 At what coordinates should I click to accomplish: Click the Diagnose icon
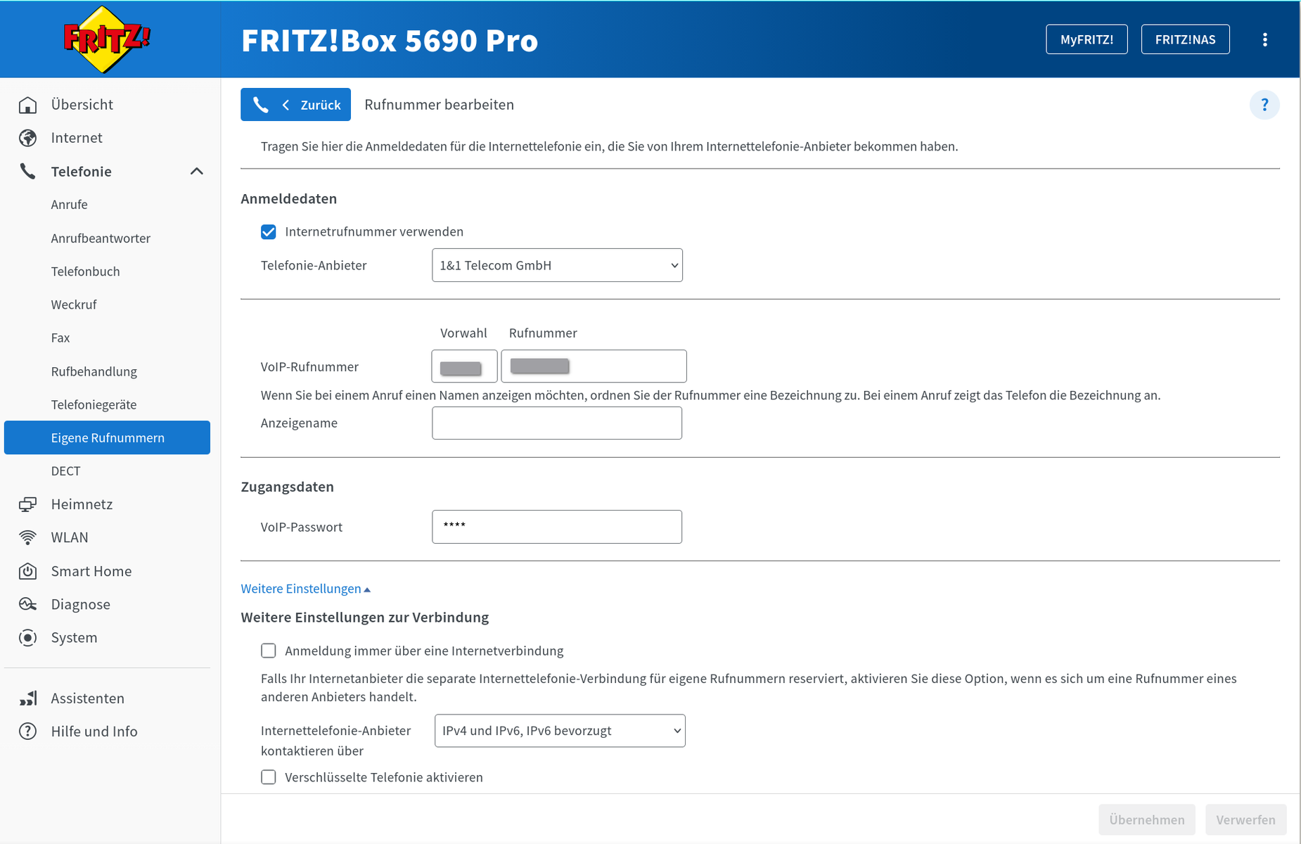pyautogui.click(x=27, y=604)
